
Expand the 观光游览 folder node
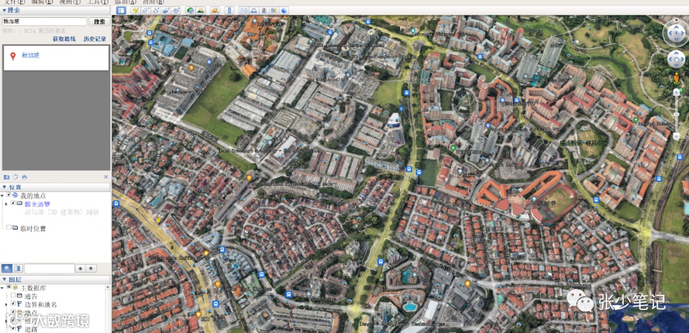pyautogui.click(x=6, y=204)
